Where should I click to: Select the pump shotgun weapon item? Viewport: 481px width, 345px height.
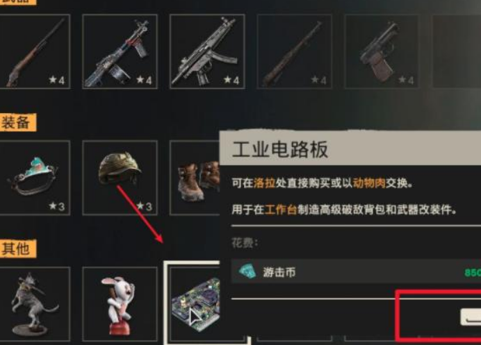coord(35,51)
